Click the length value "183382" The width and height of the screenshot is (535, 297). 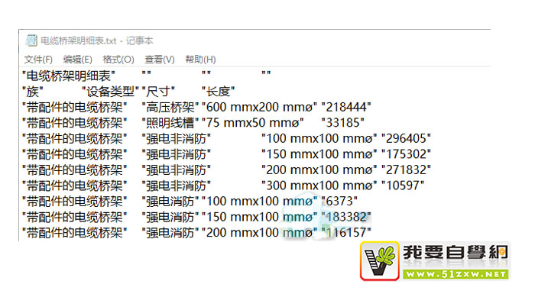(346, 217)
